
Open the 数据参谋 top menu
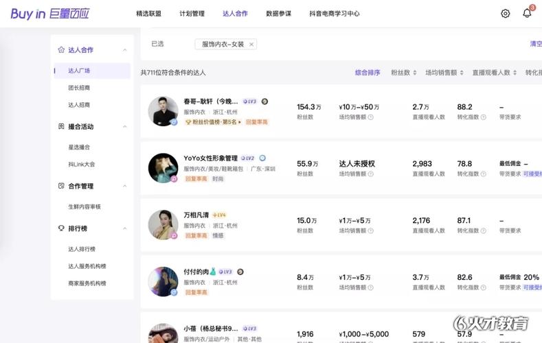tap(279, 14)
